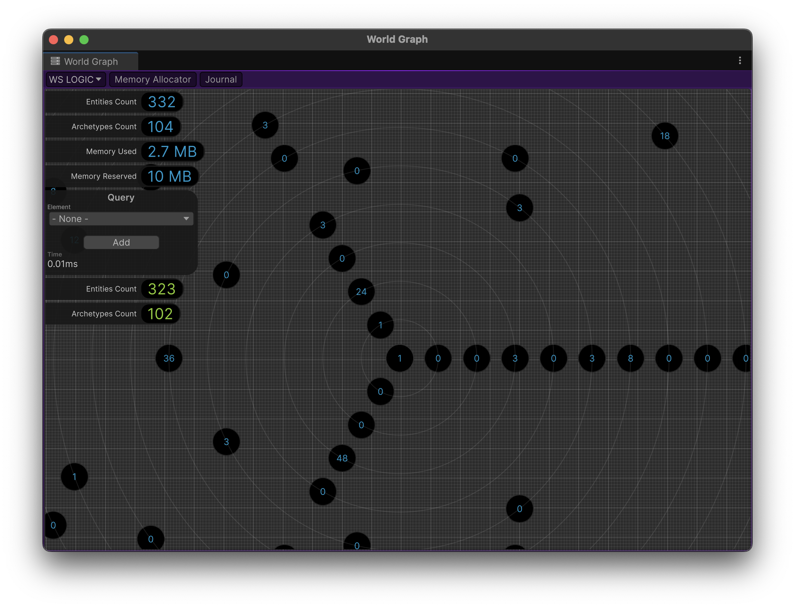Click the green Archetypes Count 102 value

pyautogui.click(x=160, y=314)
